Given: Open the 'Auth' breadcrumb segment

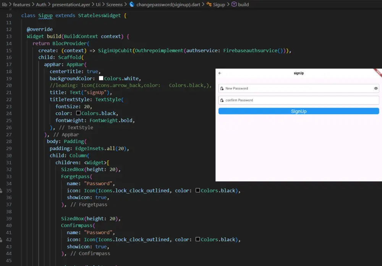Looking at the screenshot, I should tap(41, 4).
